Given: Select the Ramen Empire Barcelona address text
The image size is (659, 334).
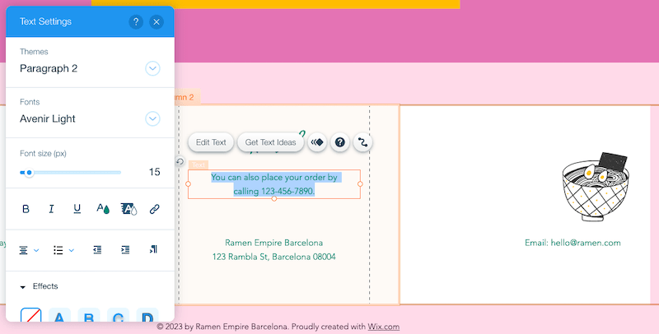Looking at the screenshot, I should click(x=274, y=249).
